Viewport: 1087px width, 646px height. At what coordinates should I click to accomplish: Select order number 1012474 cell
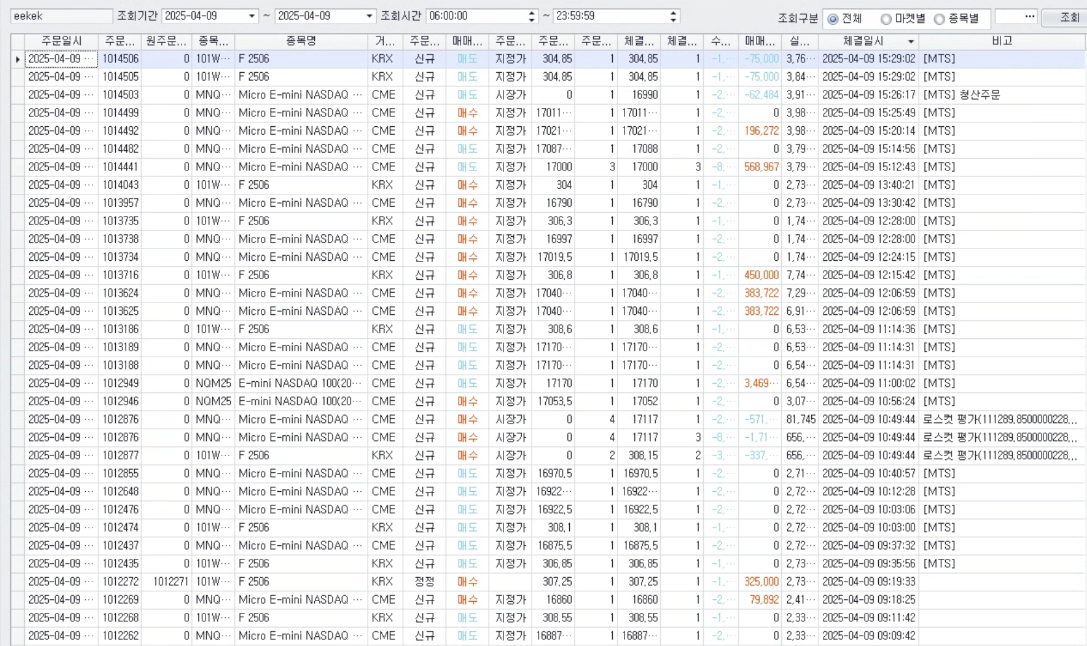120,528
